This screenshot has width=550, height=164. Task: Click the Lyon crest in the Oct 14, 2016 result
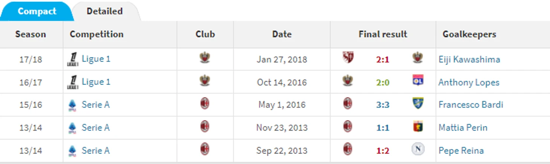tap(417, 81)
